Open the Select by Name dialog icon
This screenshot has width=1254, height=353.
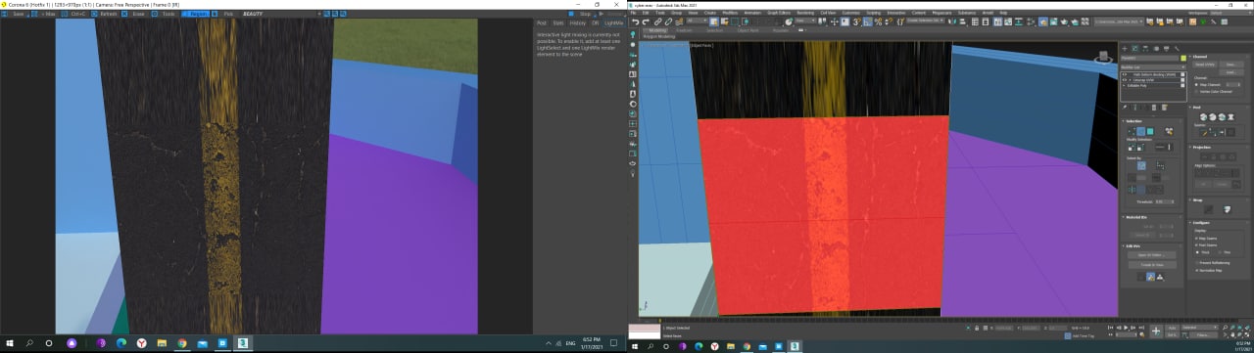[x=724, y=22]
